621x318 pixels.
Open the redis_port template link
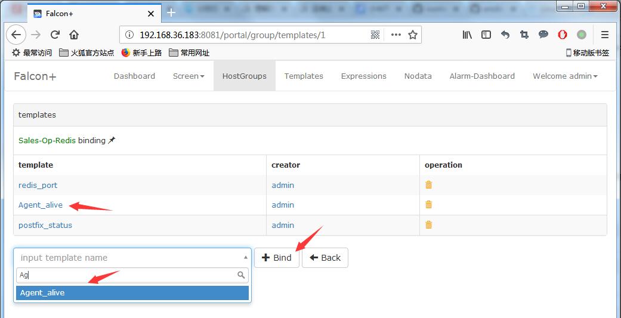click(38, 185)
